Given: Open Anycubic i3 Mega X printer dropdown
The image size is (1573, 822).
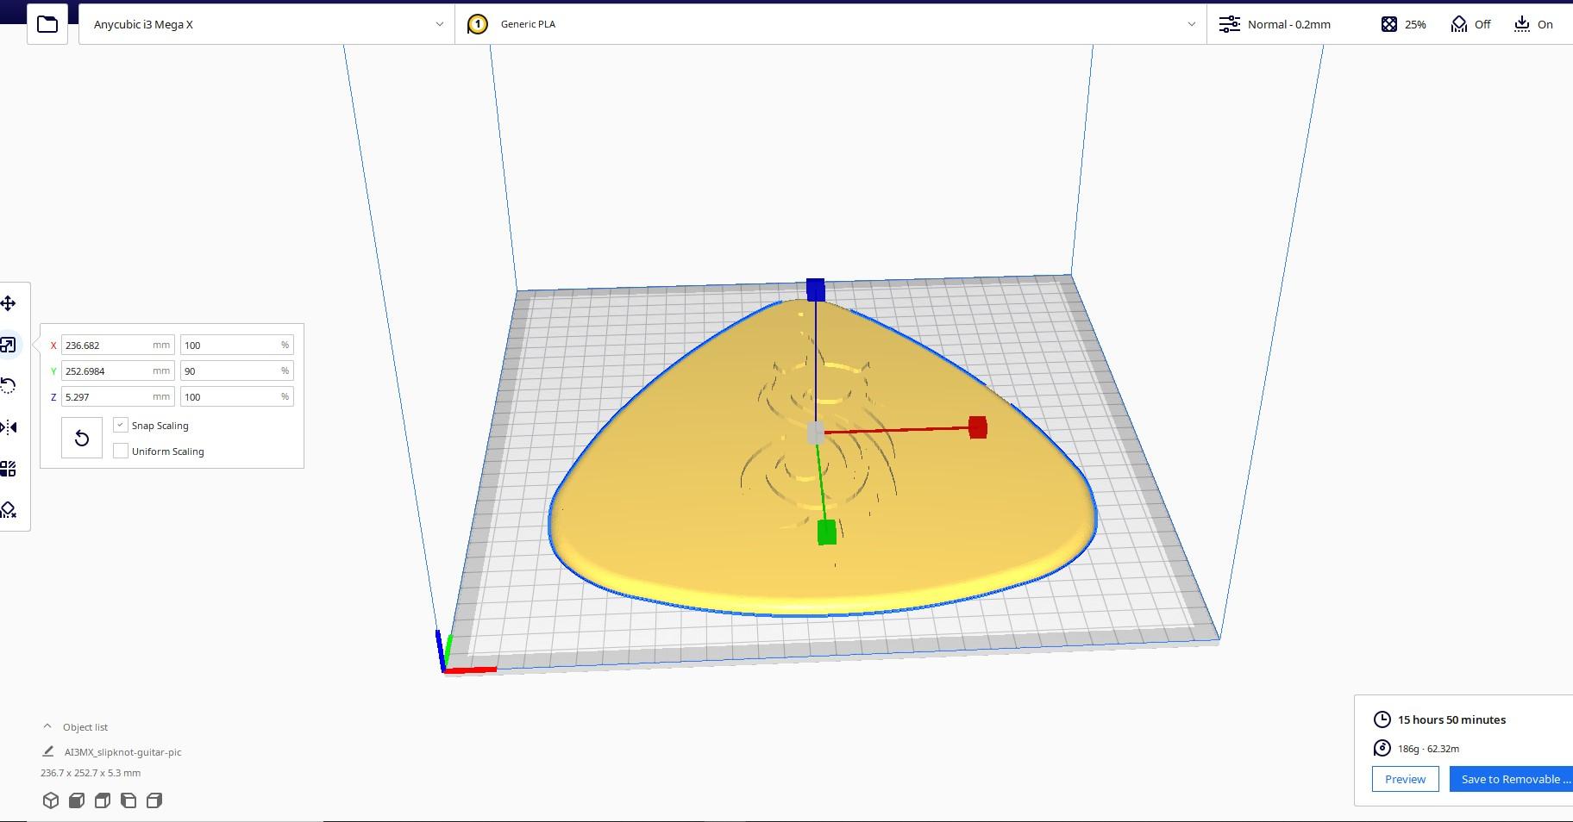Looking at the screenshot, I should (x=266, y=24).
